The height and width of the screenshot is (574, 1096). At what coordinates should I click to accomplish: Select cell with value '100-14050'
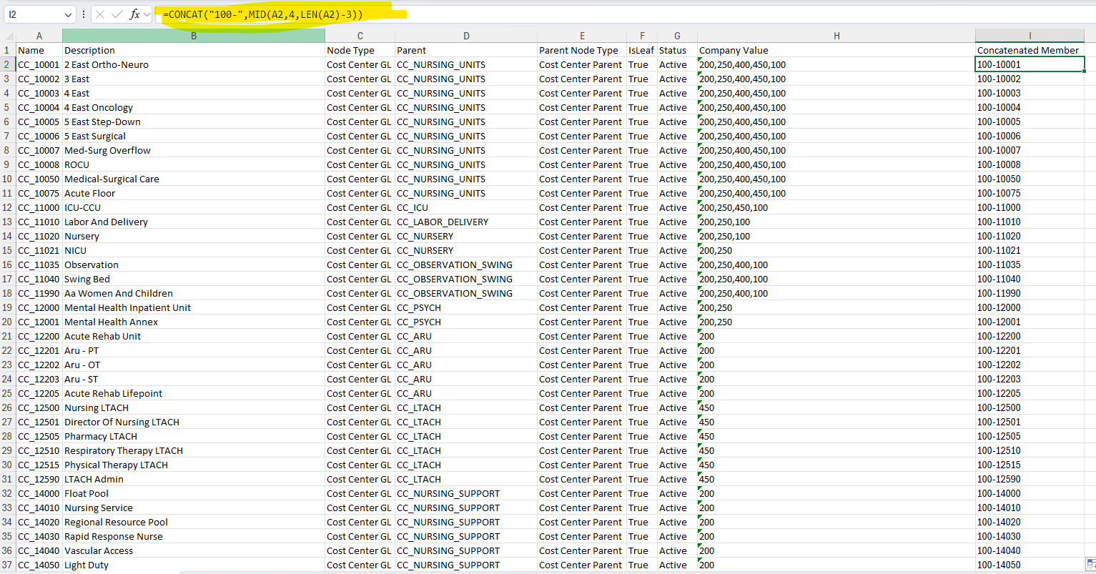[1030, 565]
